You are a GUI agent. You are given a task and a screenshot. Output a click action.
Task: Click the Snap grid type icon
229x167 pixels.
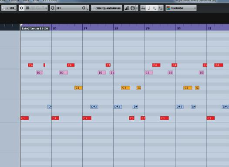(x=28, y=8)
